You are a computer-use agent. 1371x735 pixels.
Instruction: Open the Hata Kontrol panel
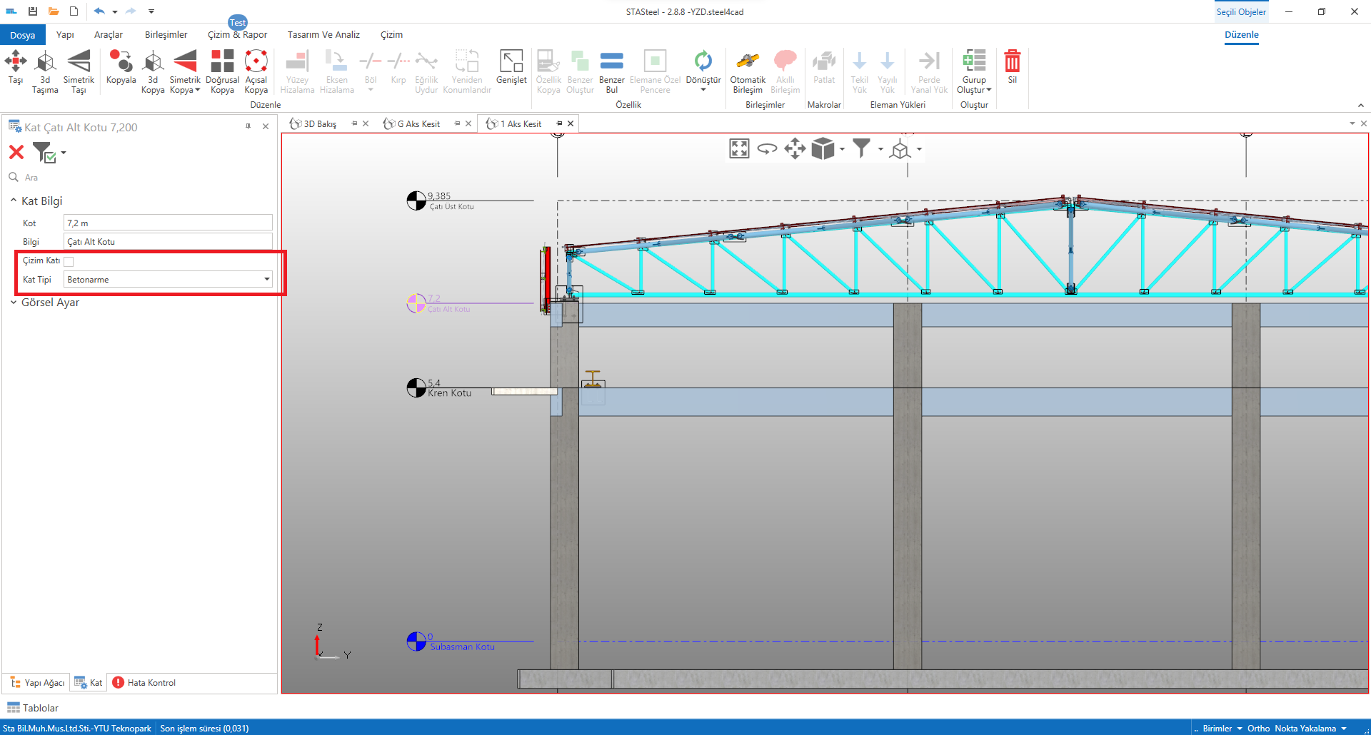click(144, 683)
